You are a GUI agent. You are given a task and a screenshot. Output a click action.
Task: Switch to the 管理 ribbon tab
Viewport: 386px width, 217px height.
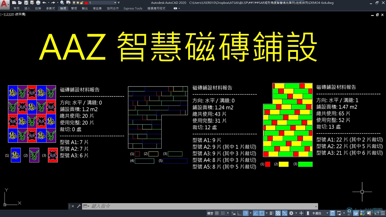click(x=74, y=8)
